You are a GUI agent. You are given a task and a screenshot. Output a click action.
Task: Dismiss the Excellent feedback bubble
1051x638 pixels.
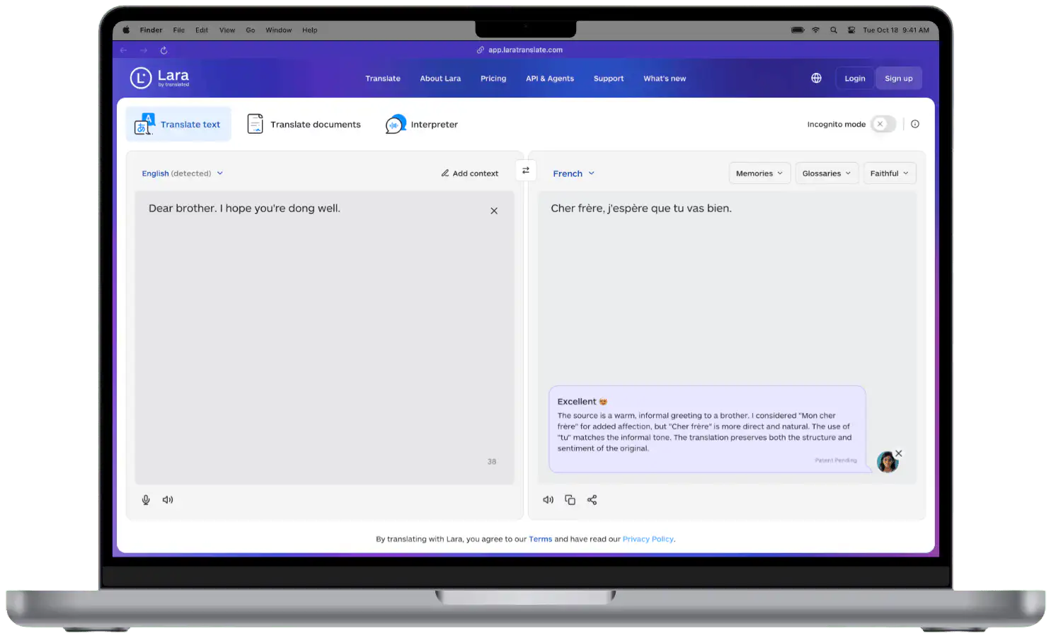click(898, 453)
